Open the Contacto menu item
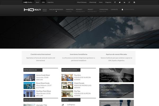Viewport: 159px width, 106px height. pos(114,10)
